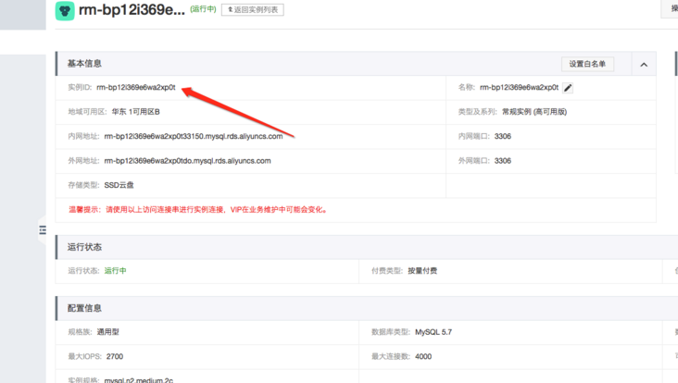The width and height of the screenshot is (678, 383).
Task: Click the 数据库类型 MySQL 5.7 value
Action: [433, 332]
